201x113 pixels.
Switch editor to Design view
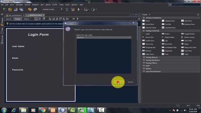pyautogui.click(x=18, y=19)
